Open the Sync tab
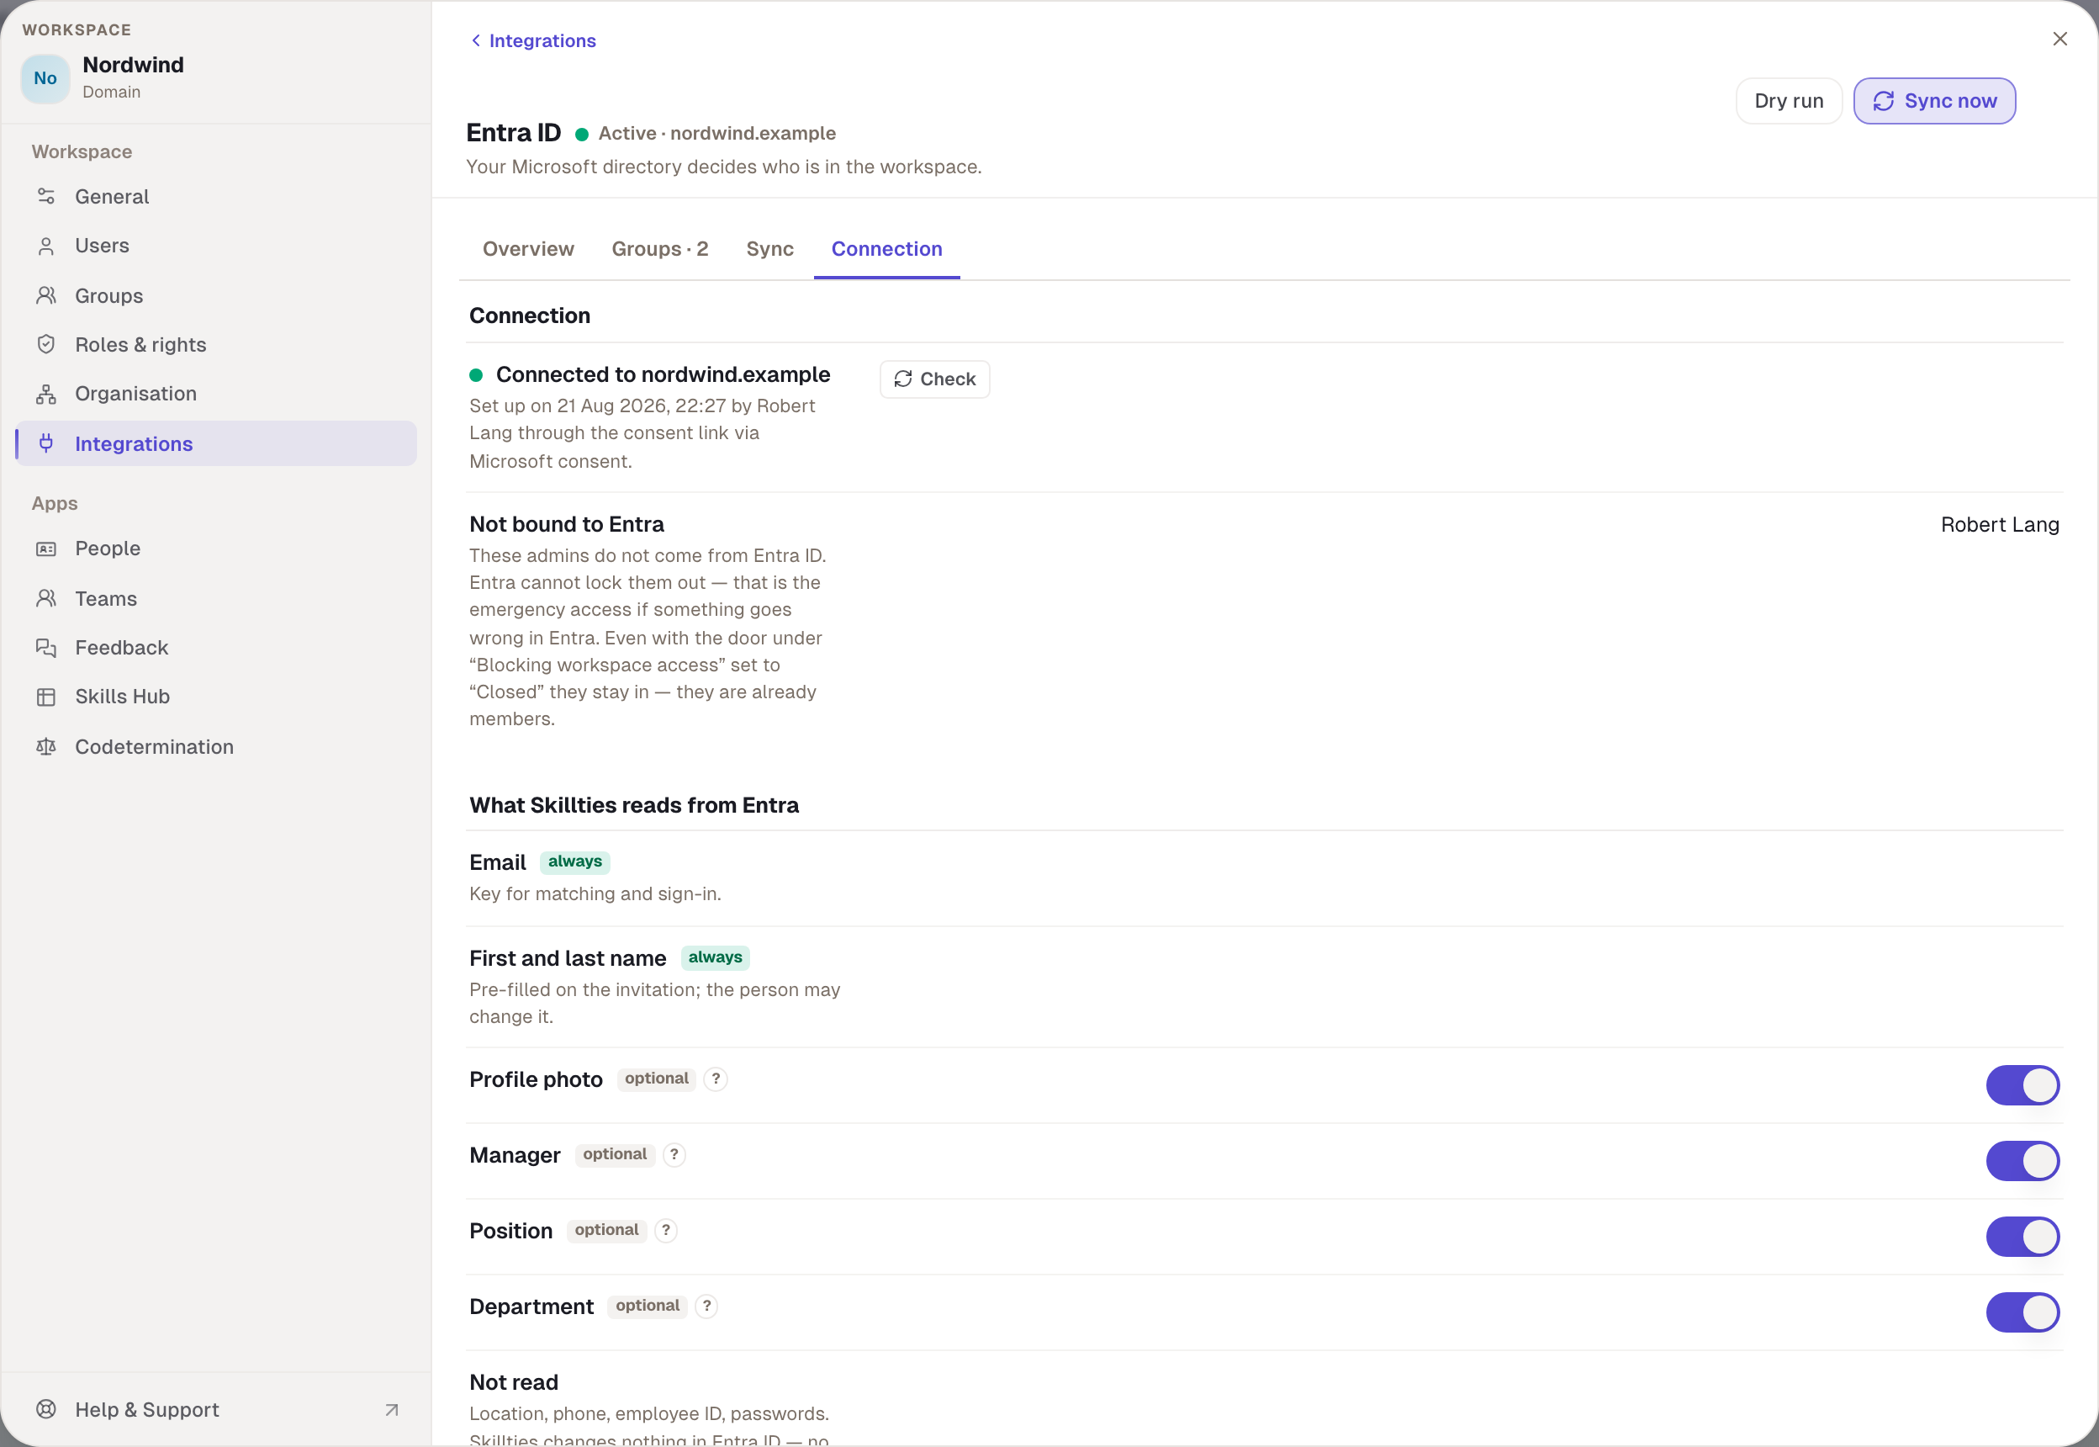This screenshot has width=2099, height=1447. pos(769,249)
